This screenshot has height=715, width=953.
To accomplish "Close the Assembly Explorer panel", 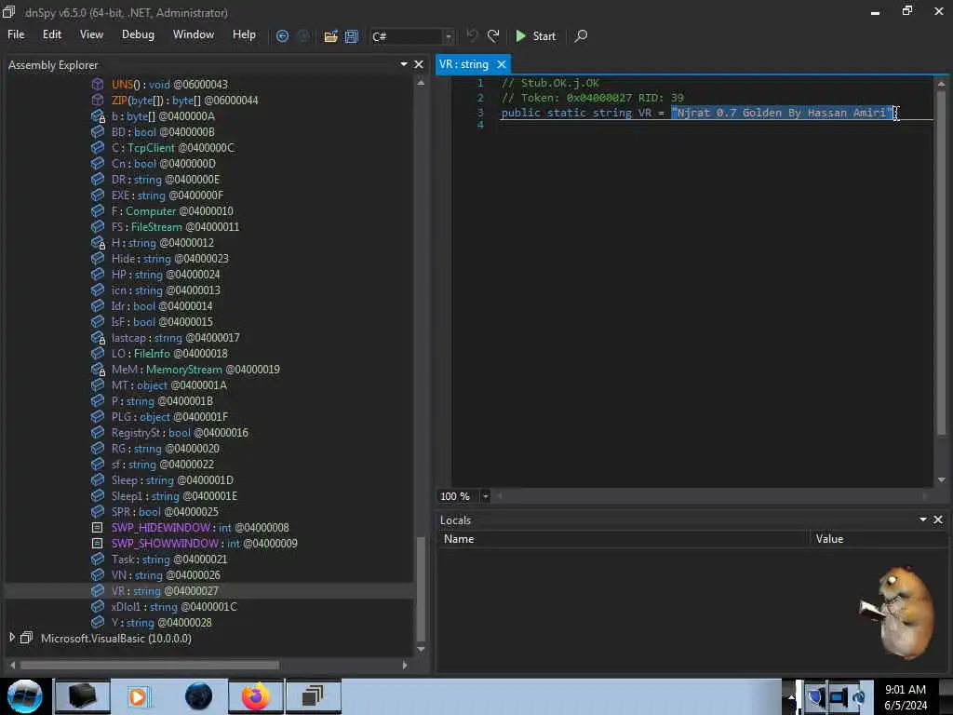I will click(x=419, y=64).
